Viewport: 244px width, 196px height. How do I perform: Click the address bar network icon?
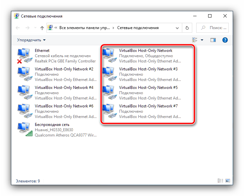click(50, 28)
